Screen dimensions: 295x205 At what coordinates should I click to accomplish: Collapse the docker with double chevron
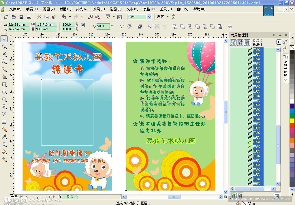(274, 35)
